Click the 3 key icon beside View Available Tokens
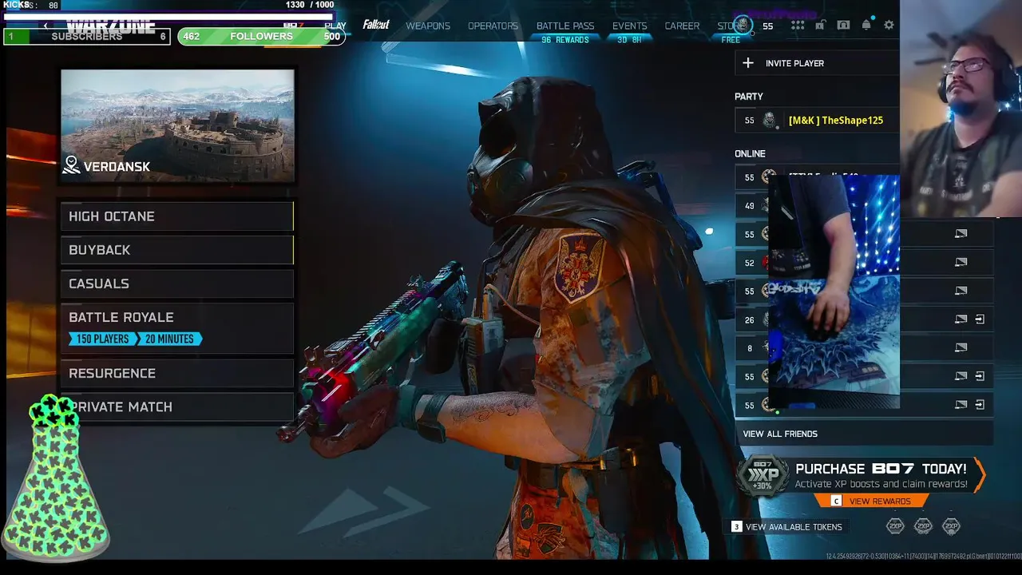This screenshot has height=575, width=1022. [x=737, y=526]
